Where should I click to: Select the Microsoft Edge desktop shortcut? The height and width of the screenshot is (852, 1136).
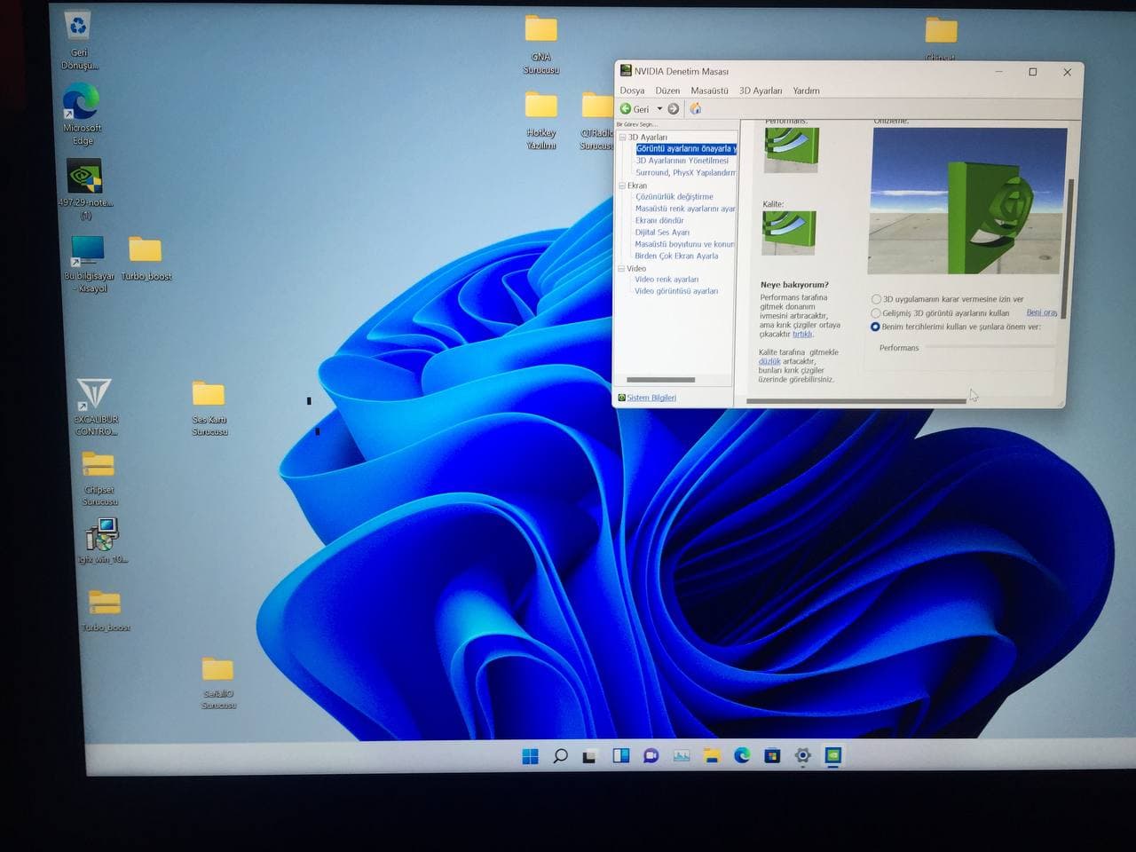click(82, 114)
